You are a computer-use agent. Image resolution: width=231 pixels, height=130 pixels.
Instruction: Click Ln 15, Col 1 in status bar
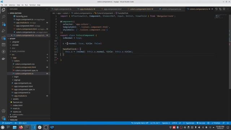(x=155, y=123)
